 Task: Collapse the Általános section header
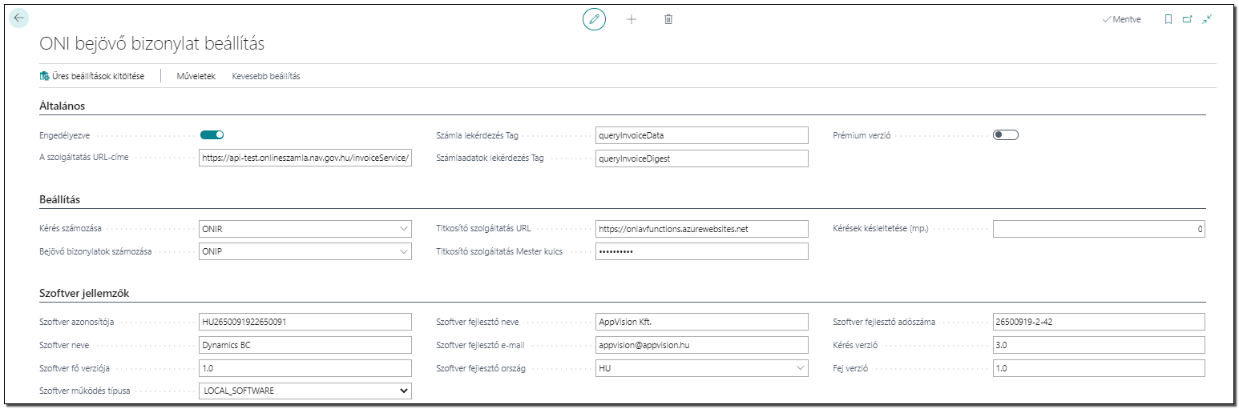pos(62,106)
